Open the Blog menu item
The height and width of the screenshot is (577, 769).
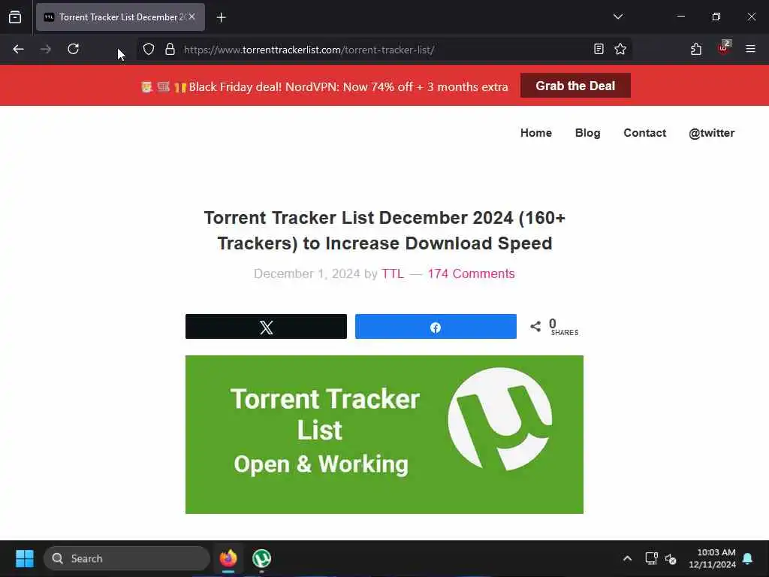point(587,133)
